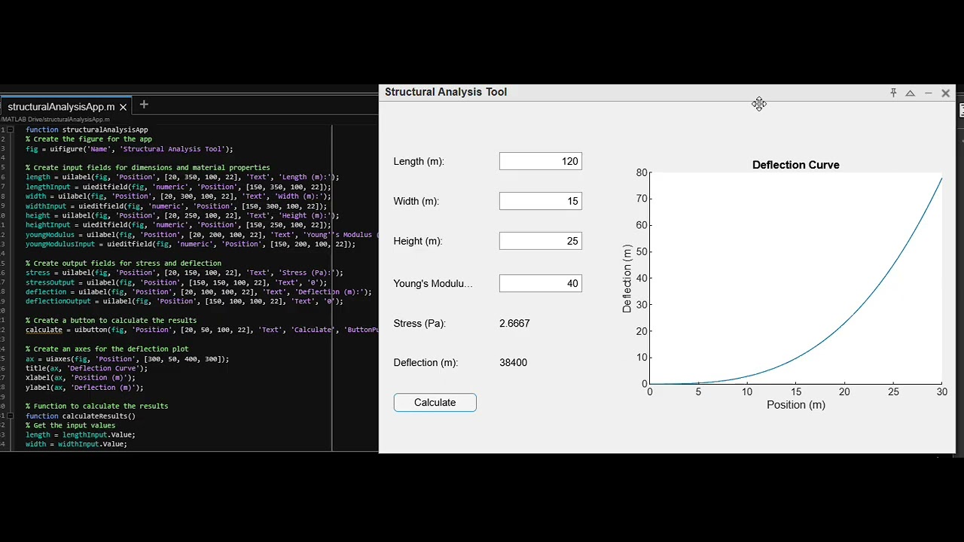The height and width of the screenshot is (542, 964).
Task: Click the triangle collapse icon in the Structural Analysis Tool title bar
Action: (910, 93)
